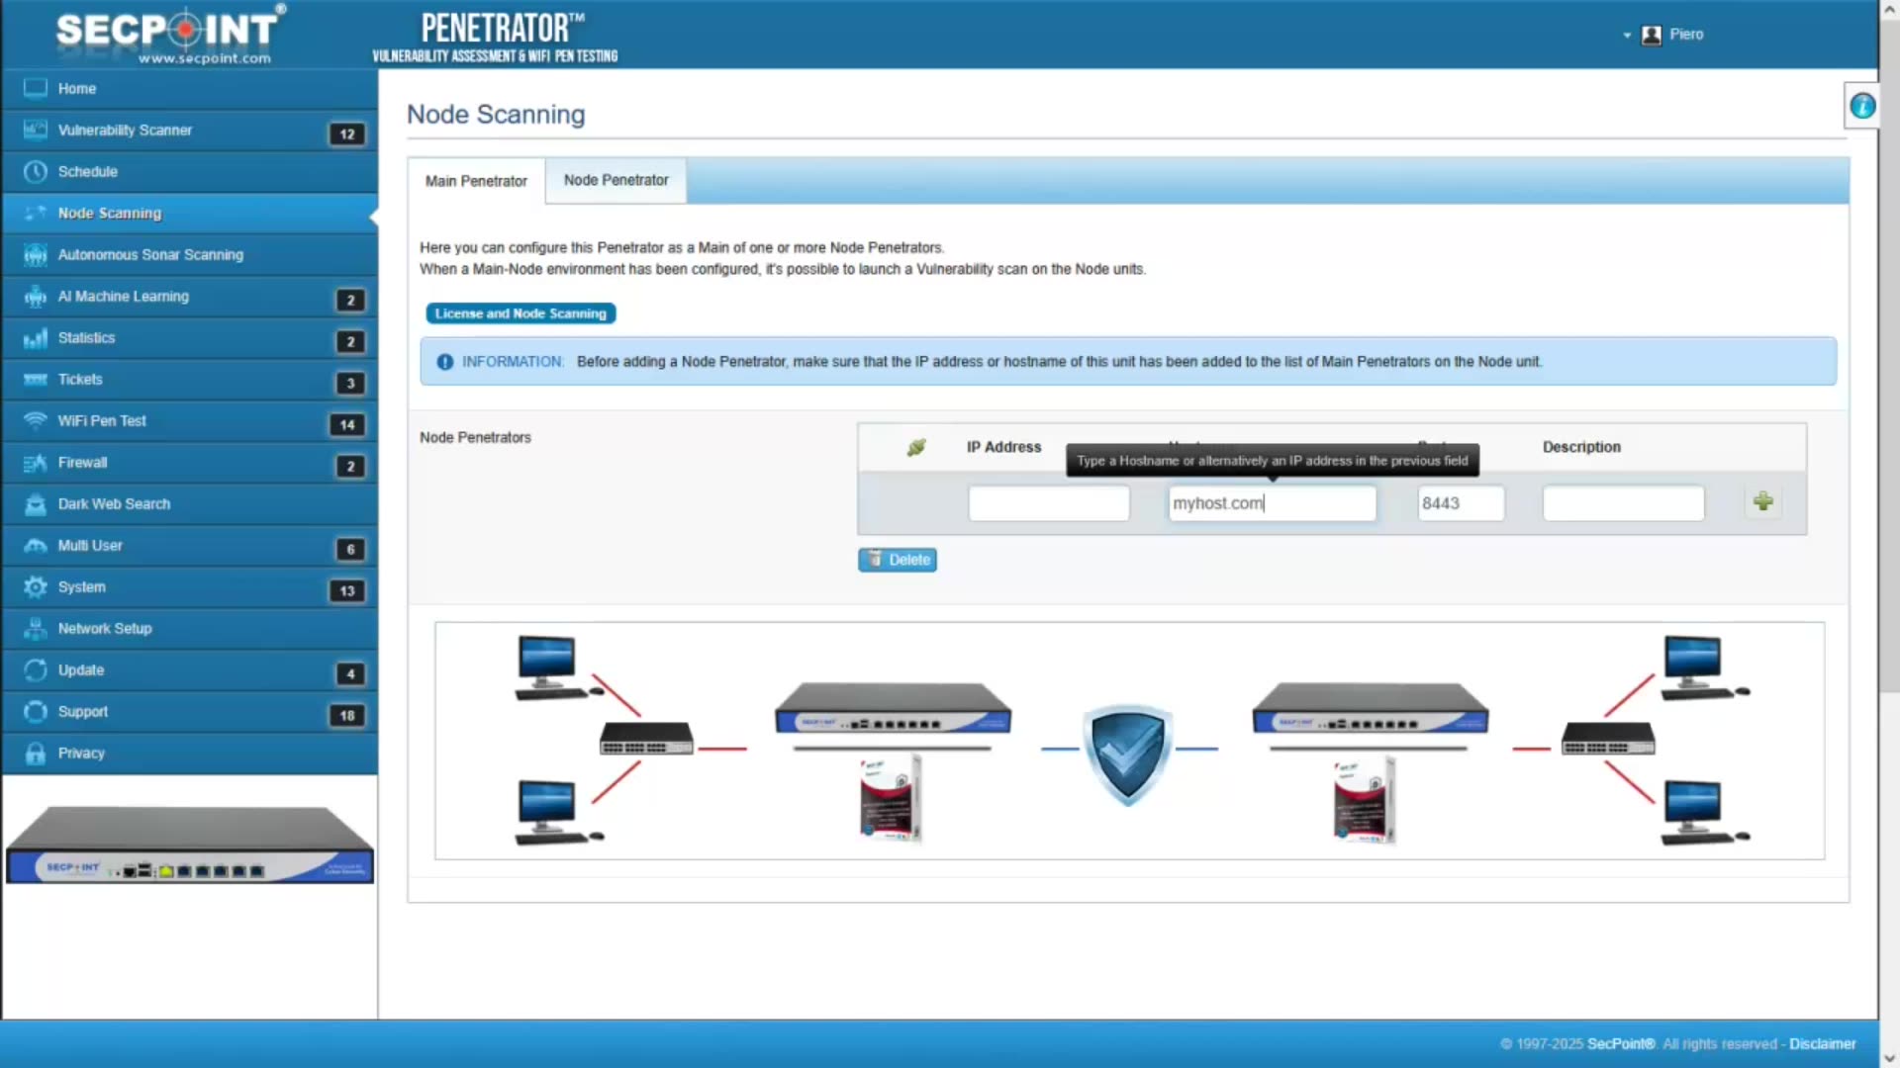This screenshot has width=1900, height=1068.
Task: Open the Disclaimer link in the footer
Action: pyautogui.click(x=1823, y=1043)
